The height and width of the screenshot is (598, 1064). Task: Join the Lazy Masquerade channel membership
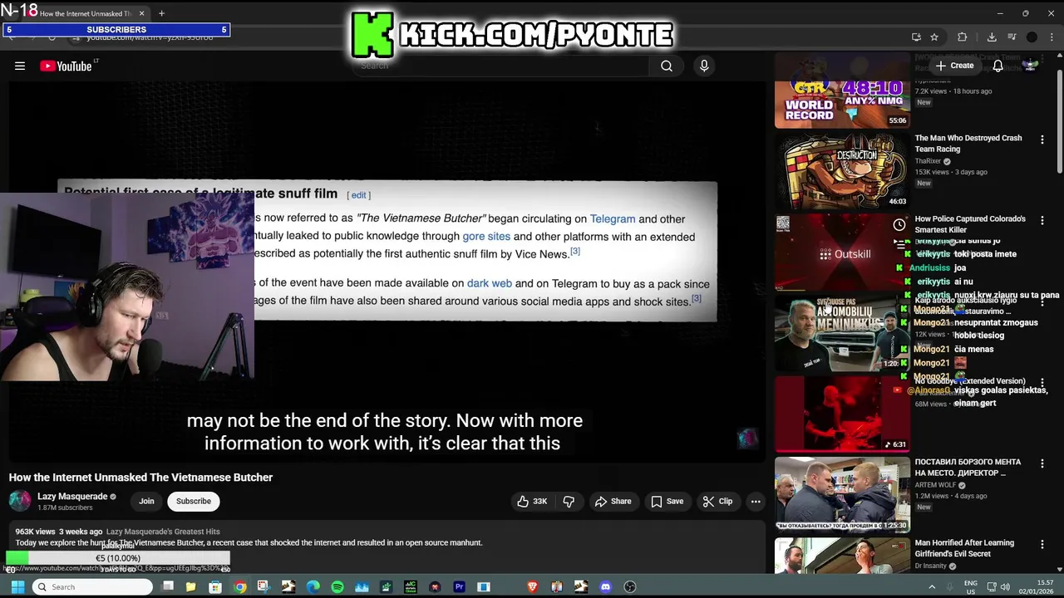tap(146, 502)
